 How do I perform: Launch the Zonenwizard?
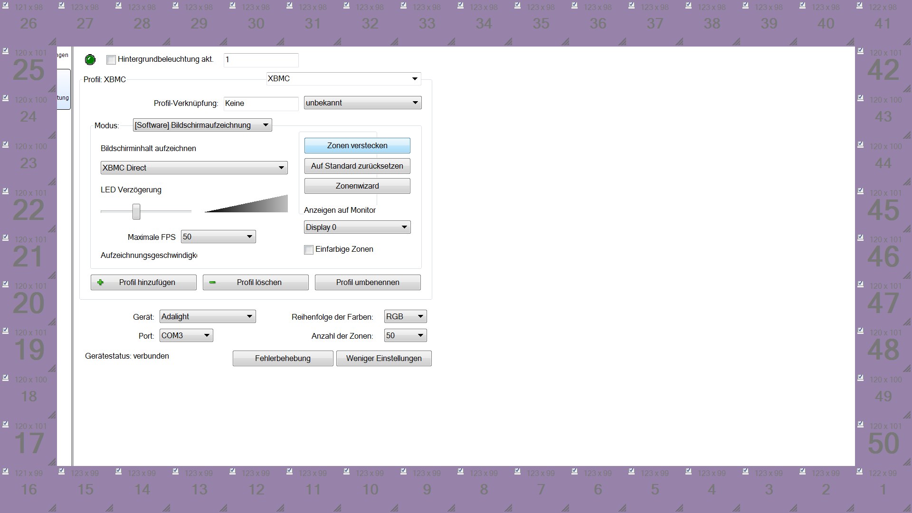click(x=357, y=186)
